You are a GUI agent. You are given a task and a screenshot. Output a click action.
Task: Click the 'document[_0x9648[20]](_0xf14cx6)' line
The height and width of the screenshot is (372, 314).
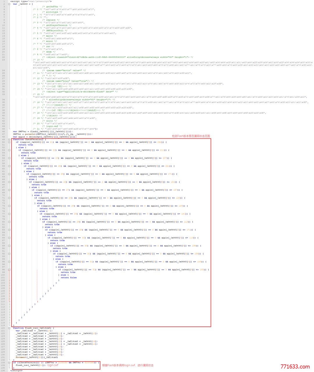pos(37,357)
